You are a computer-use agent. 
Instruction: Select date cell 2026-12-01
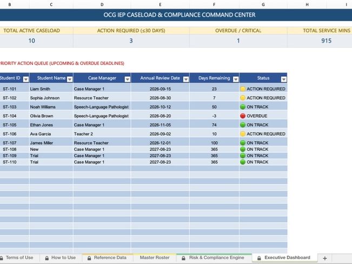click(x=160, y=143)
